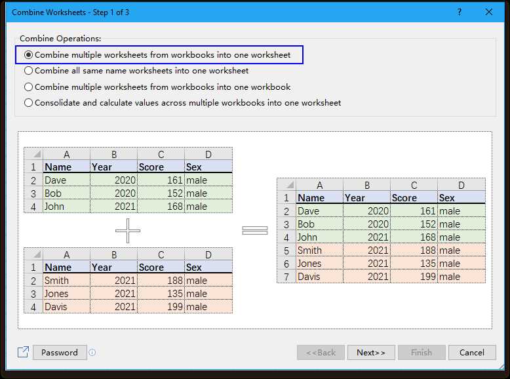Click the 'Smith' cell in bottom-left table
Screen dimensions: 510x379
coord(66,281)
